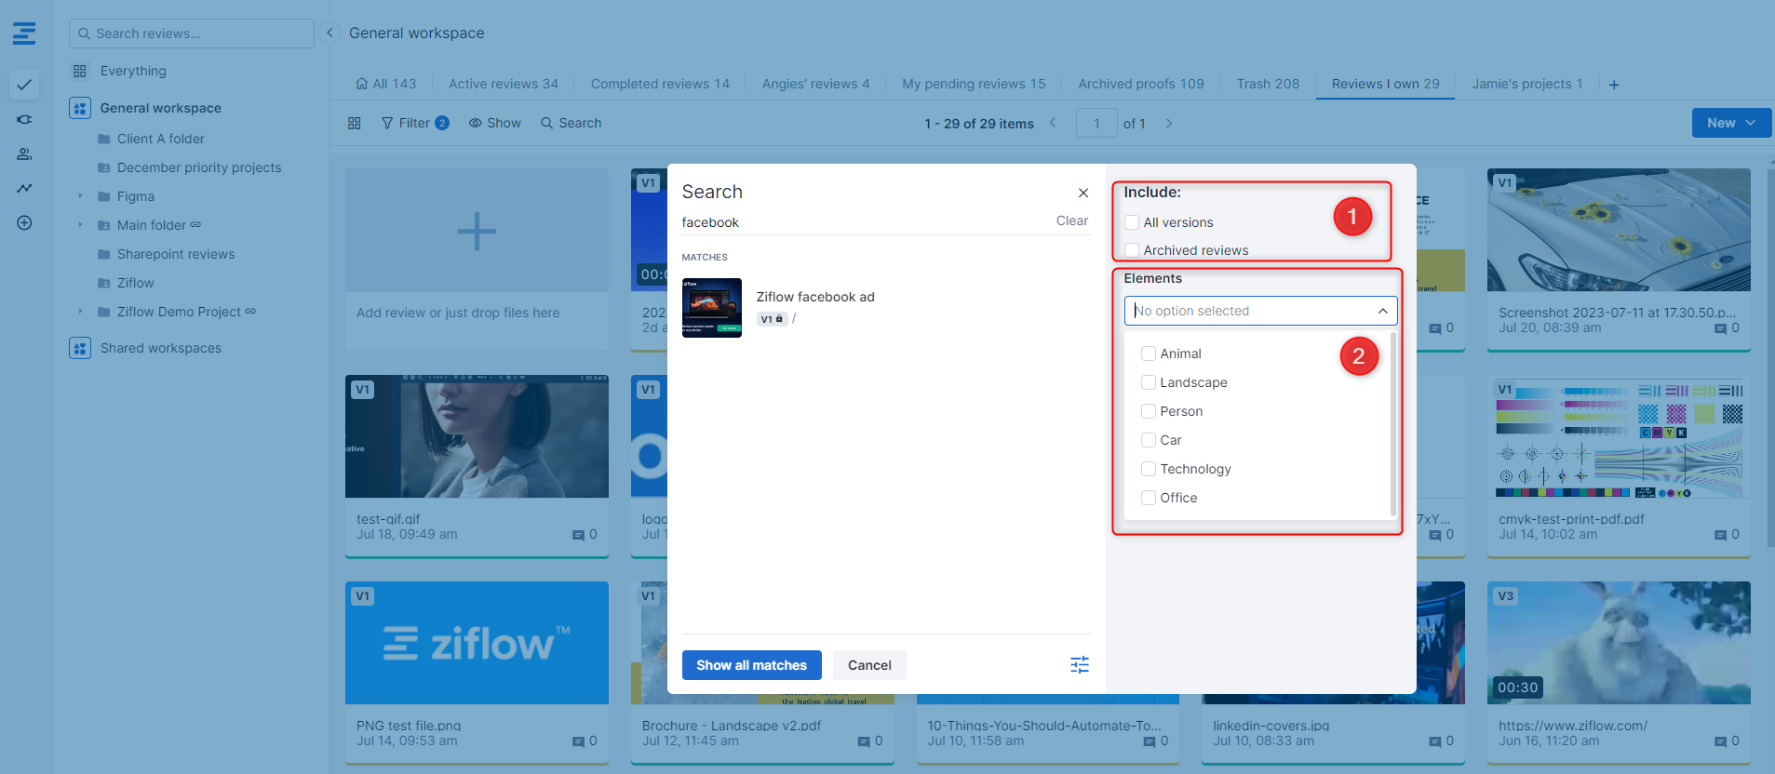
Task: Go to next page arrow
Action: point(1169,123)
